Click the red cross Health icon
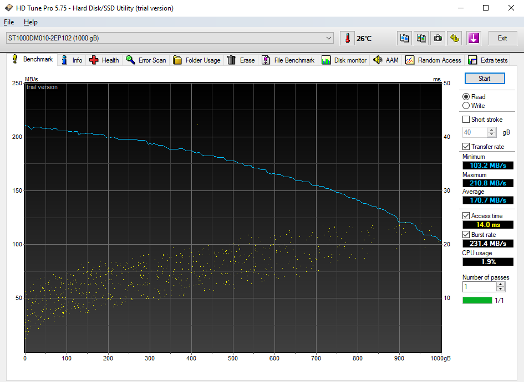The width and height of the screenshot is (524, 382). (x=94, y=60)
